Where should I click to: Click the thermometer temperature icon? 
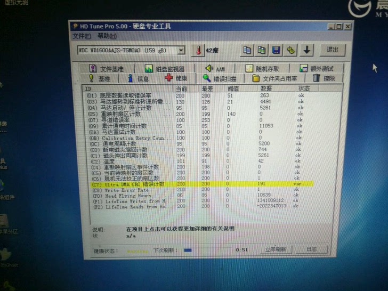198,50
